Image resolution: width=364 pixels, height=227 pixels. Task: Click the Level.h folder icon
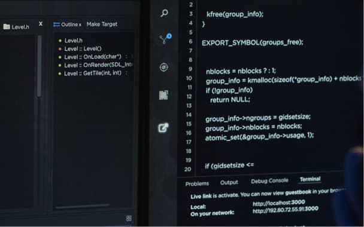tap(7, 27)
